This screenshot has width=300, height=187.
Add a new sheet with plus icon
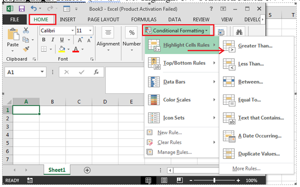[87, 170]
